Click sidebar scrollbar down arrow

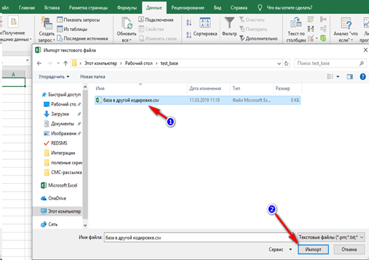85,225
